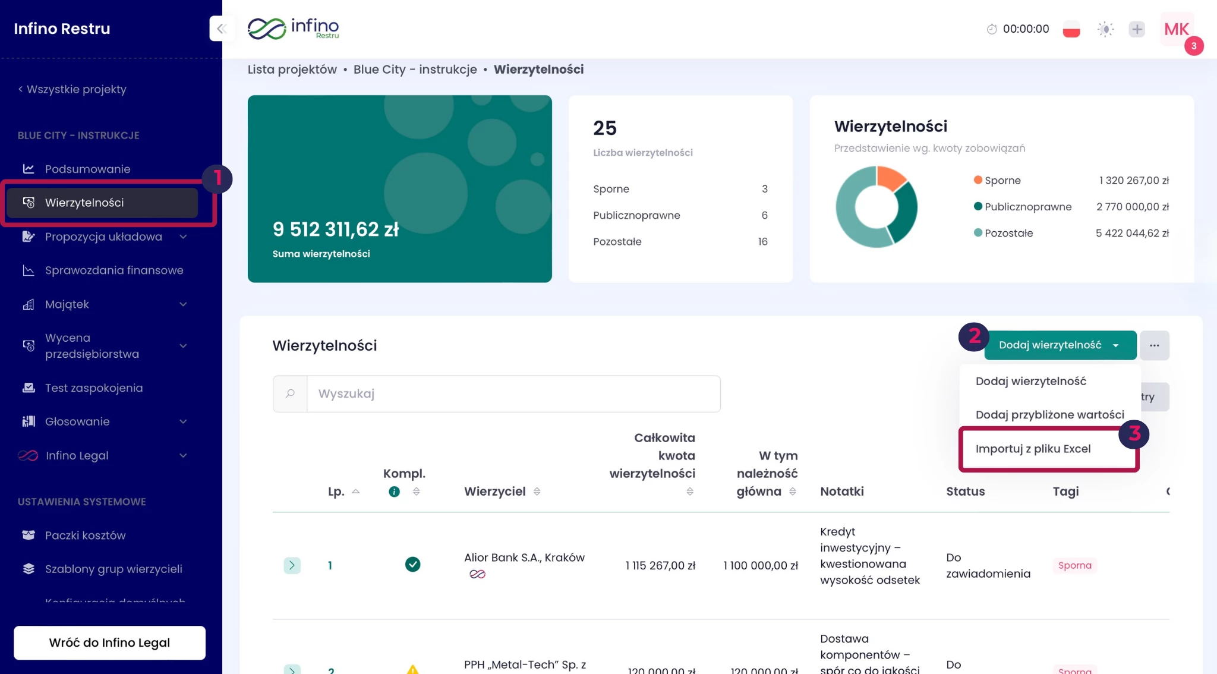
Task: Select Importuj z pliku Excel option
Action: tap(1033, 449)
